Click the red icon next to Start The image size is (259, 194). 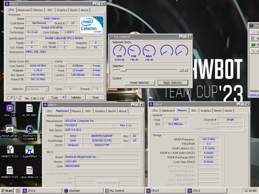(18, 191)
